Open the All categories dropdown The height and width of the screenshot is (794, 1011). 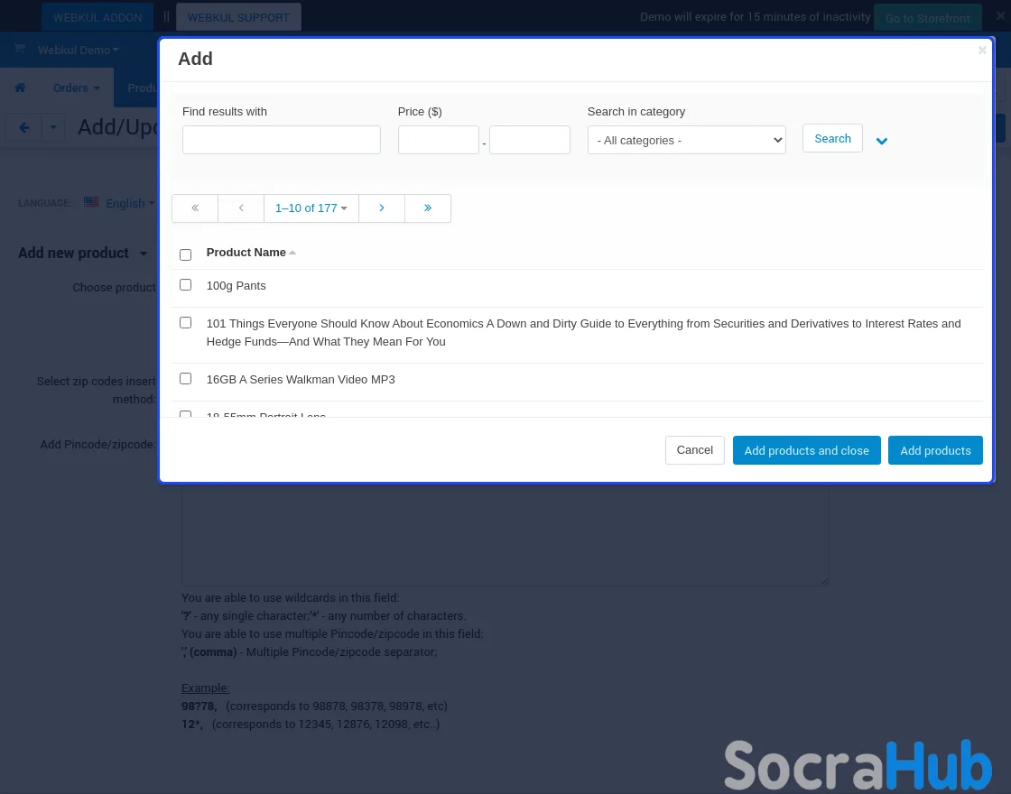pos(686,141)
